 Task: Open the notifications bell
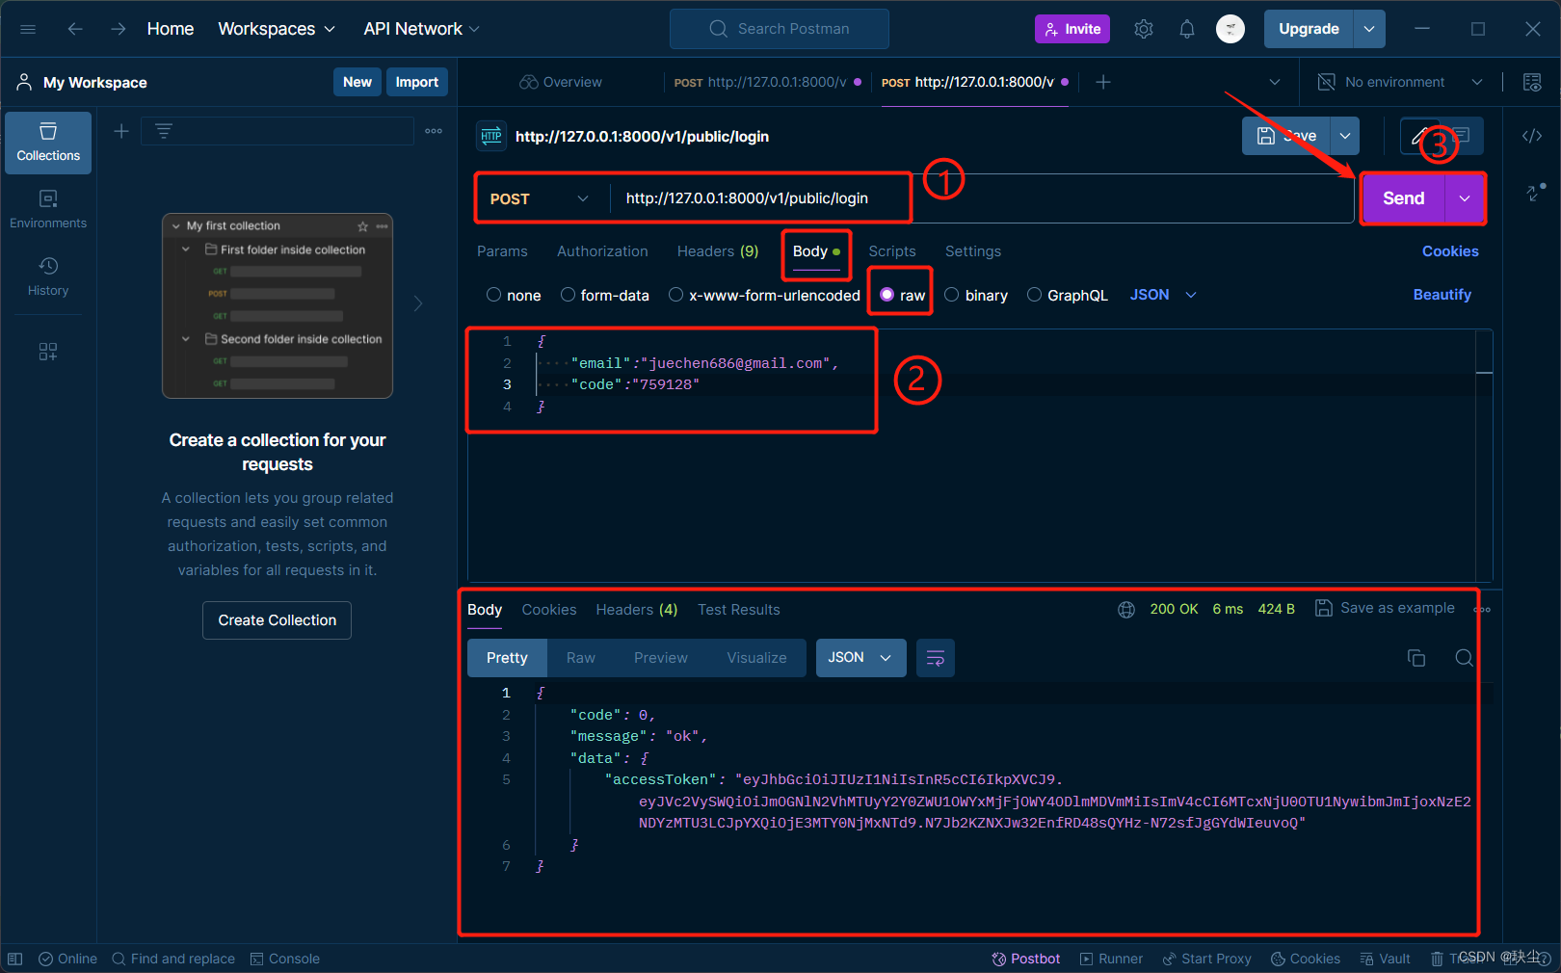[1187, 29]
